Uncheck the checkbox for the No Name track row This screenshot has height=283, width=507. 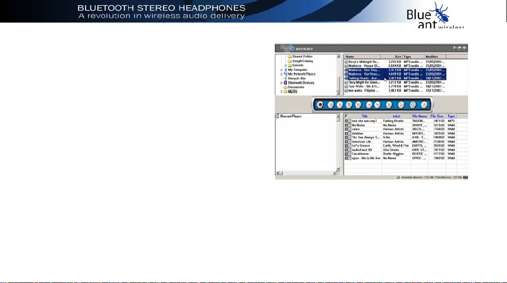point(346,125)
